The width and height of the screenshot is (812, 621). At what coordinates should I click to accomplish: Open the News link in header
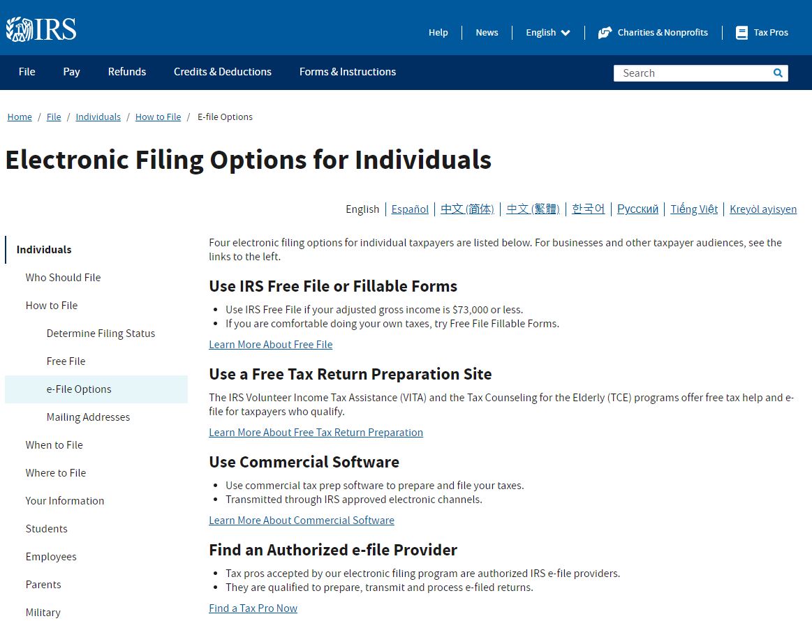pyautogui.click(x=487, y=33)
